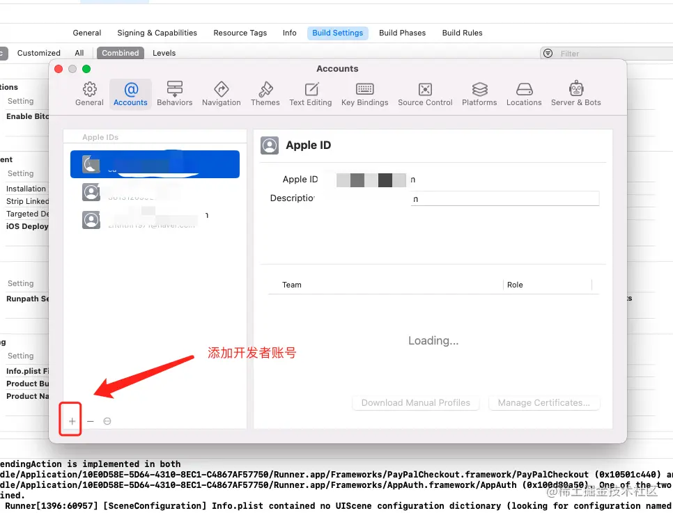This screenshot has width=673, height=513.
Task: Click the Download Manual Profiles button
Action: coord(415,403)
